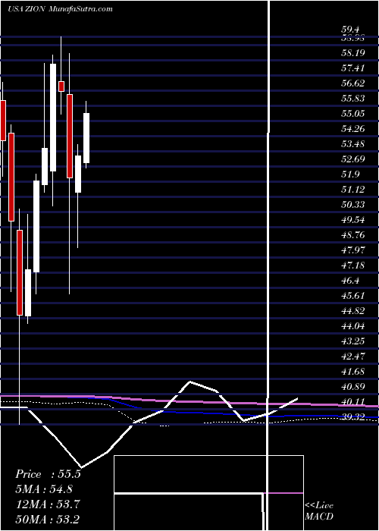Viewport: 379px width, 531px height.
Task: Select the 46.4 price value
Action: tap(350, 281)
